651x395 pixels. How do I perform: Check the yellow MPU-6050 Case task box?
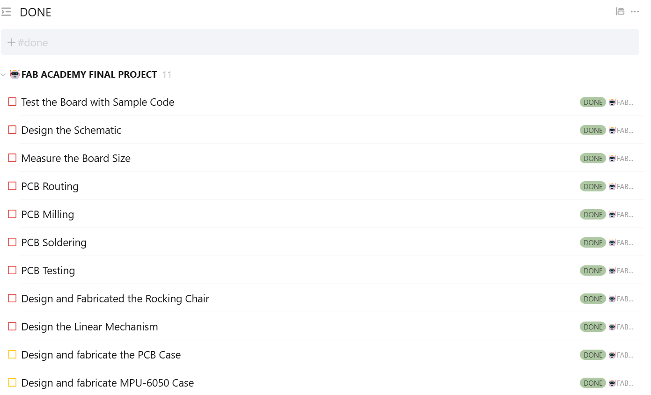12,383
